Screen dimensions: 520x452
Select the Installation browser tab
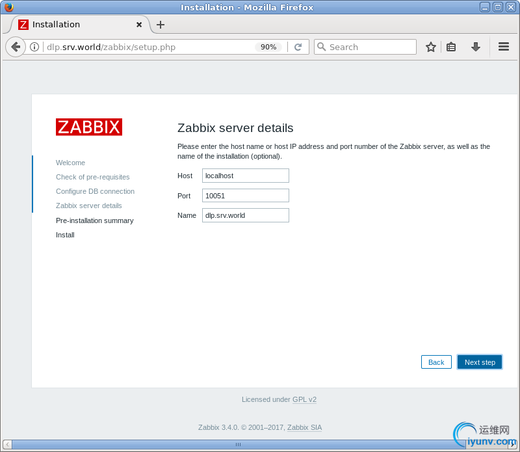79,25
